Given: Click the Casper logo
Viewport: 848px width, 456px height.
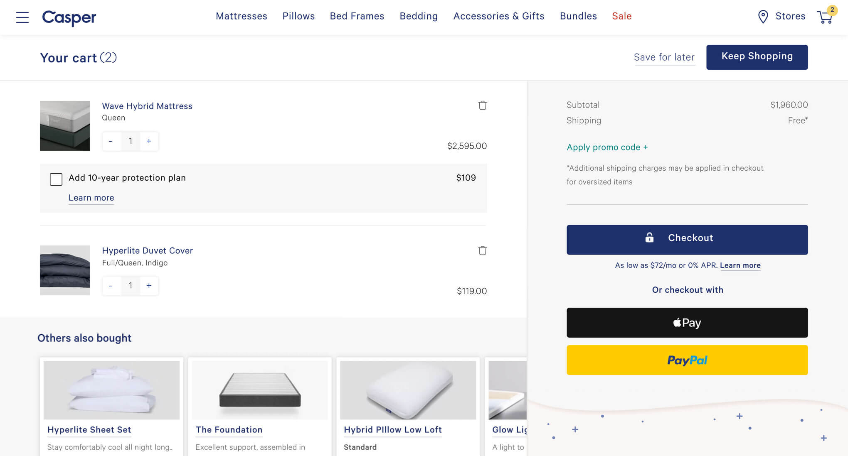Looking at the screenshot, I should pyautogui.click(x=69, y=17).
